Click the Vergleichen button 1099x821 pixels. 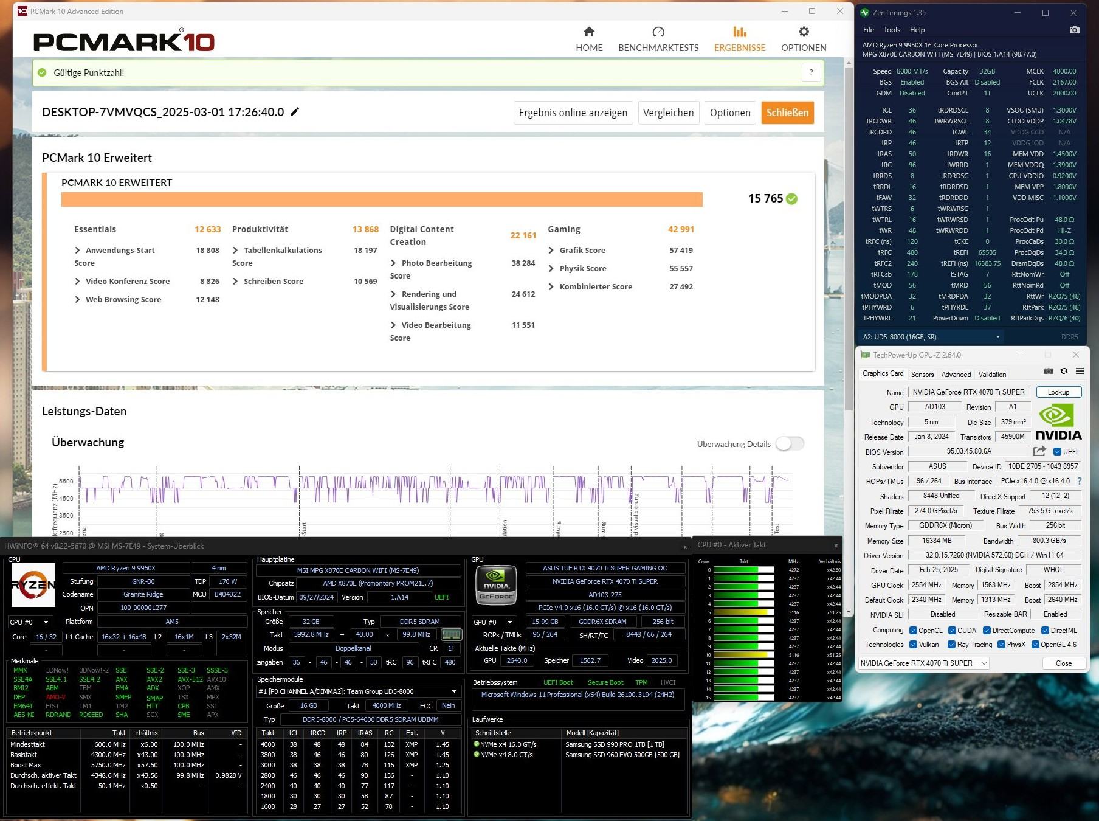(x=668, y=113)
